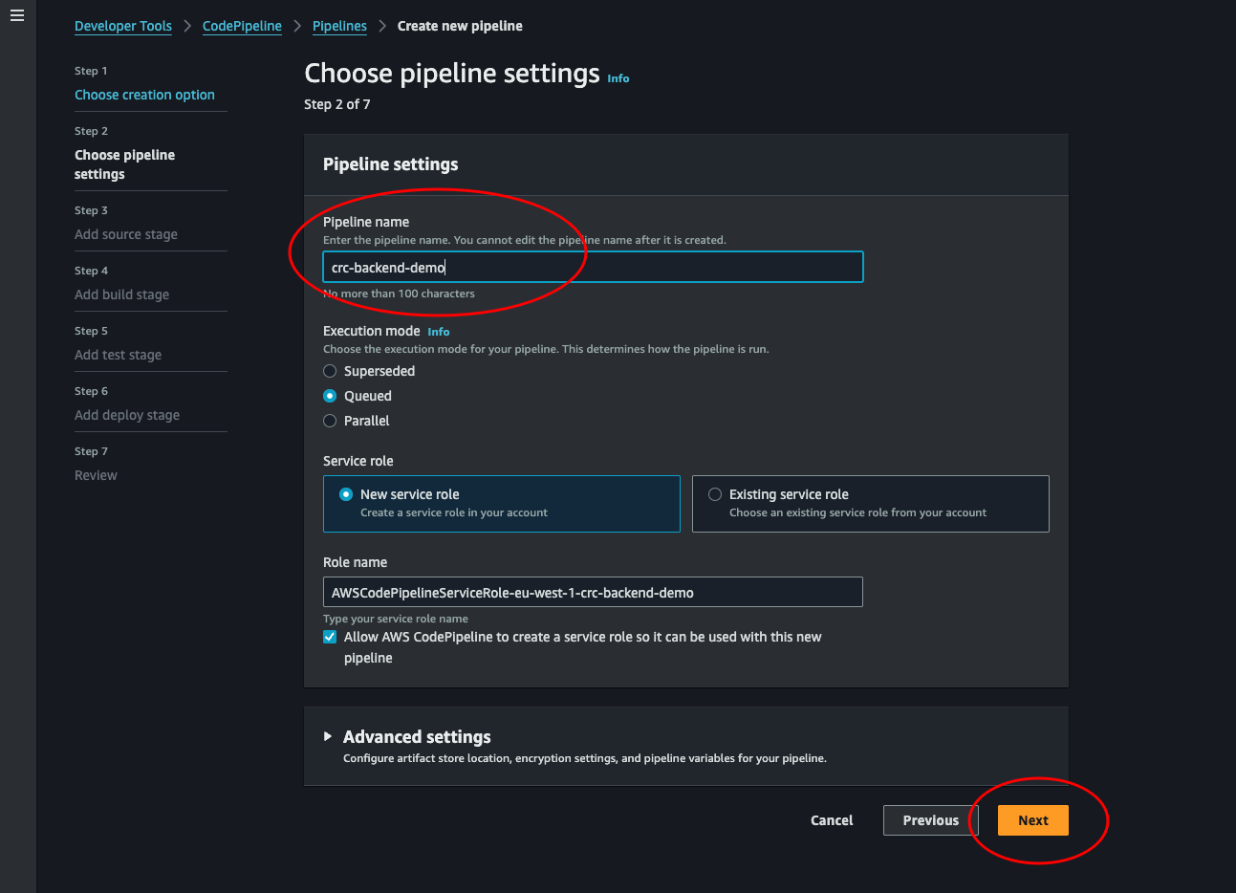The height and width of the screenshot is (893, 1236).
Task: Go to the Pipelines breadcrumb link
Action: click(x=339, y=26)
